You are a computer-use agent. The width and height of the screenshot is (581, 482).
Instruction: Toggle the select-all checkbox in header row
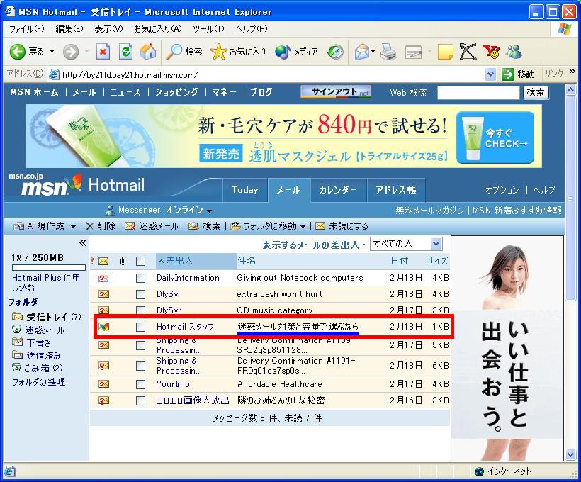tap(140, 261)
